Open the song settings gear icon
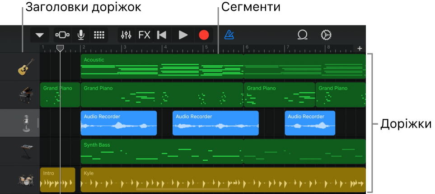 326,35
